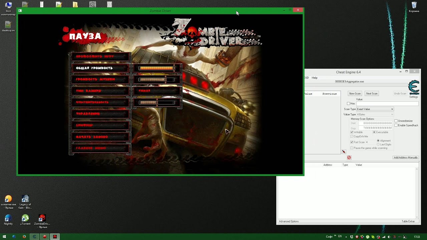Select screamer.exe shortcut on desktop

[x=8, y=202]
